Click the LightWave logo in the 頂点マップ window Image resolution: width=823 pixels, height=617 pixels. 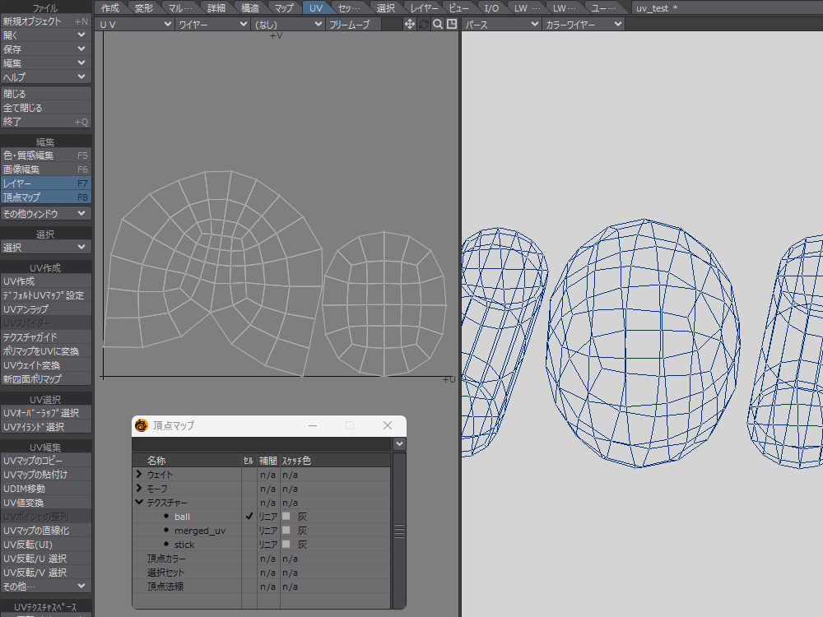[142, 425]
